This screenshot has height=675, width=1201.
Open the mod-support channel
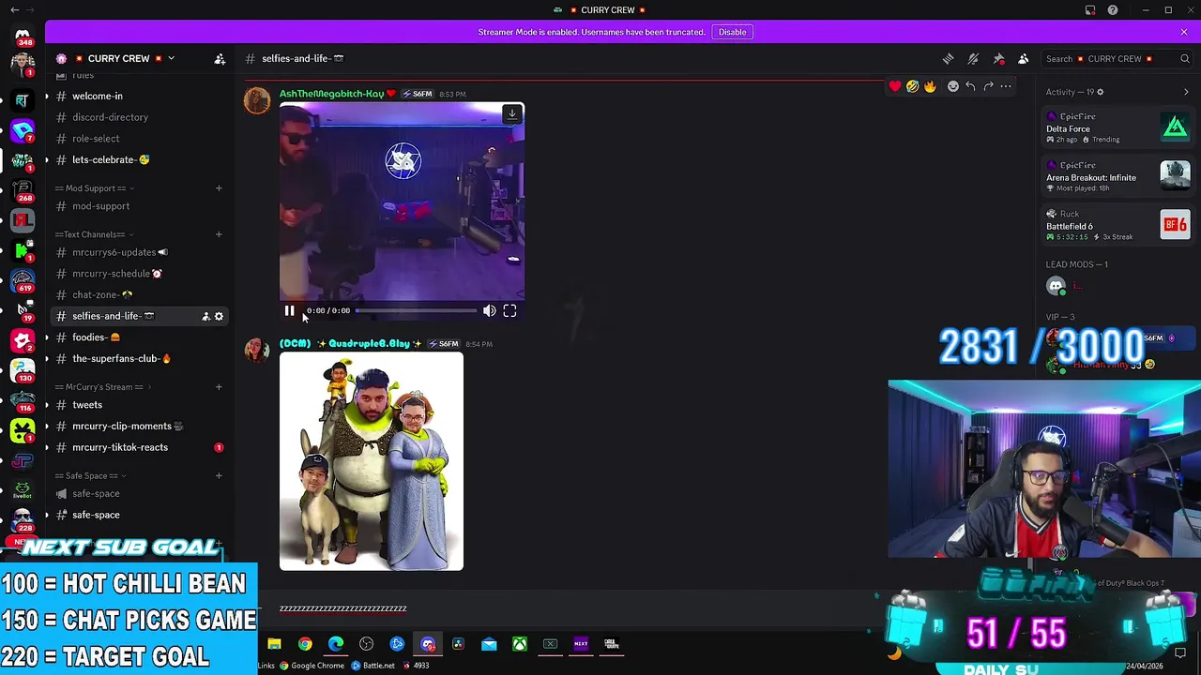pos(140,206)
